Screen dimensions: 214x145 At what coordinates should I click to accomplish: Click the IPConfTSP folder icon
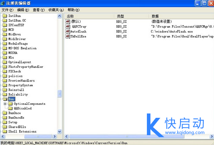point(5,25)
